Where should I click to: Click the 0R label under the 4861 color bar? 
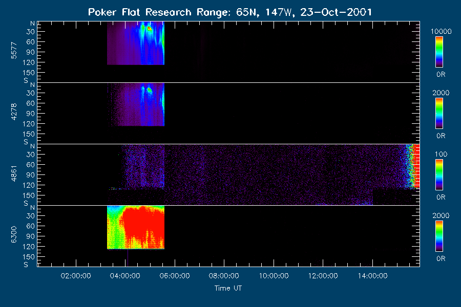(x=441, y=197)
